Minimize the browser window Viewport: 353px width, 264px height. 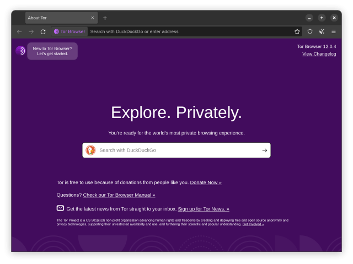(309, 18)
